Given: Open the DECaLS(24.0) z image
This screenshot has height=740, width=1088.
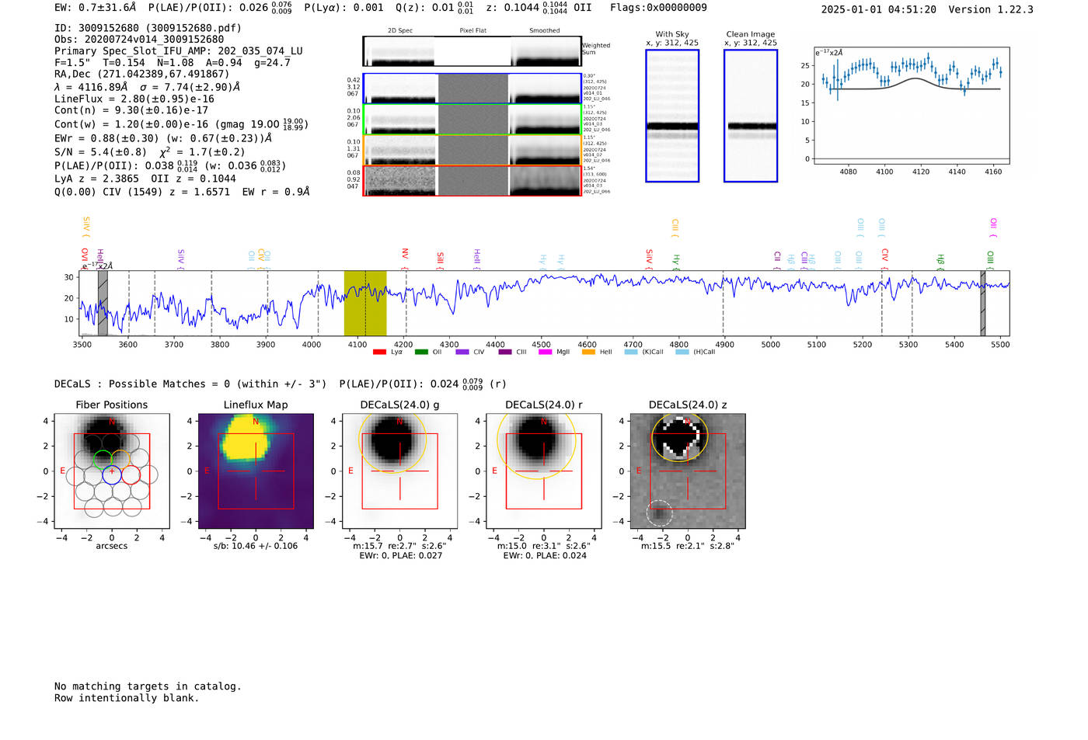Looking at the screenshot, I should coord(688,471).
